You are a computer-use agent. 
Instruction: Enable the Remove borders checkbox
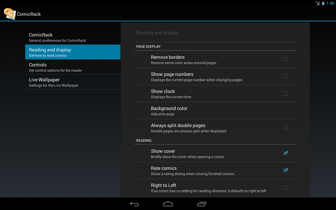click(285, 59)
